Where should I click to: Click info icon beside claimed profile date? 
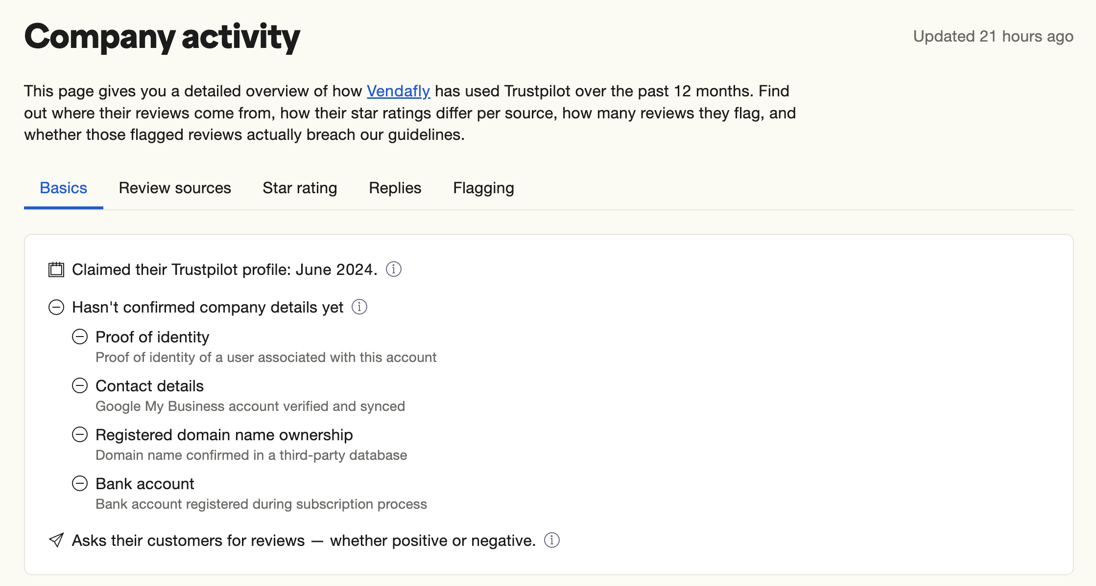(394, 269)
